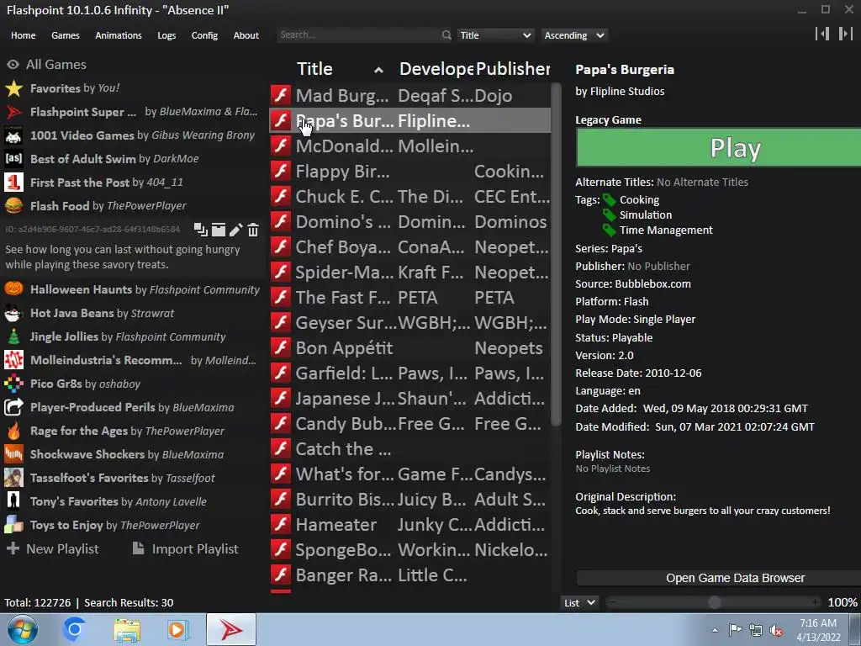Show All Games with the eye icon
Viewport: 861px width, 646px height.
pyautogui.click(x=13, y=65)
